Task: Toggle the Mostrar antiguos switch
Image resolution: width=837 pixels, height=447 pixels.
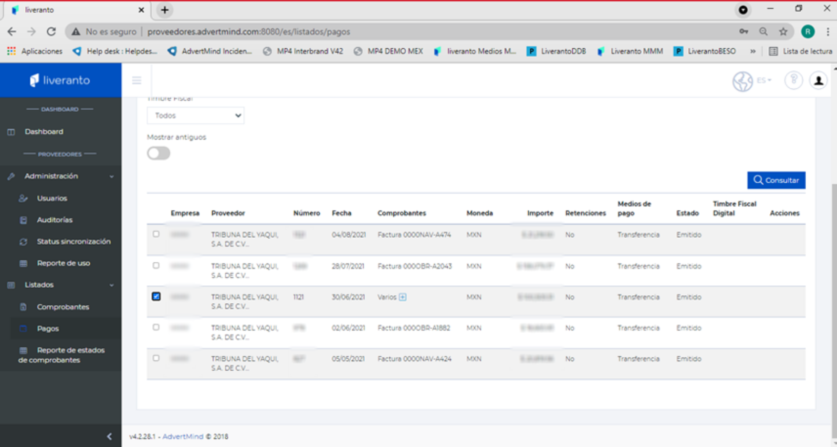Action: [x=158, y=153]
